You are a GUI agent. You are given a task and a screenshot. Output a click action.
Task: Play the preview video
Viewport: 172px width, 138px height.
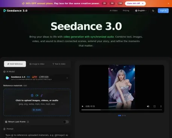click(83, 106)
